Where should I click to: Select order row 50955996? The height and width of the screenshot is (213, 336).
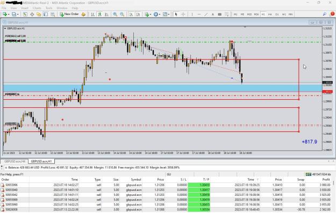point(166,185)
